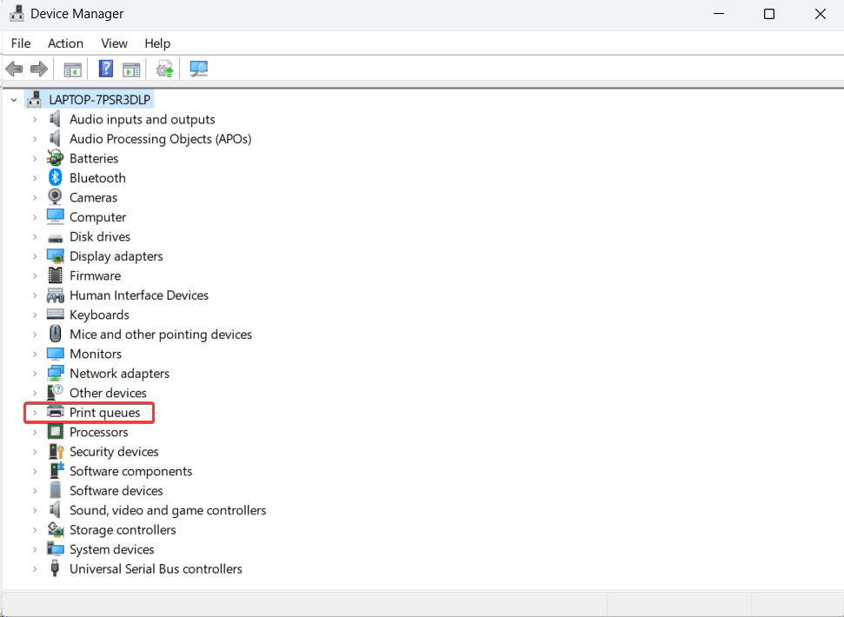The width and height of the screenshot is (844, 617).
Task: Click the Scan for hardware changes toolbar icon
Action: tap(199, 69)
